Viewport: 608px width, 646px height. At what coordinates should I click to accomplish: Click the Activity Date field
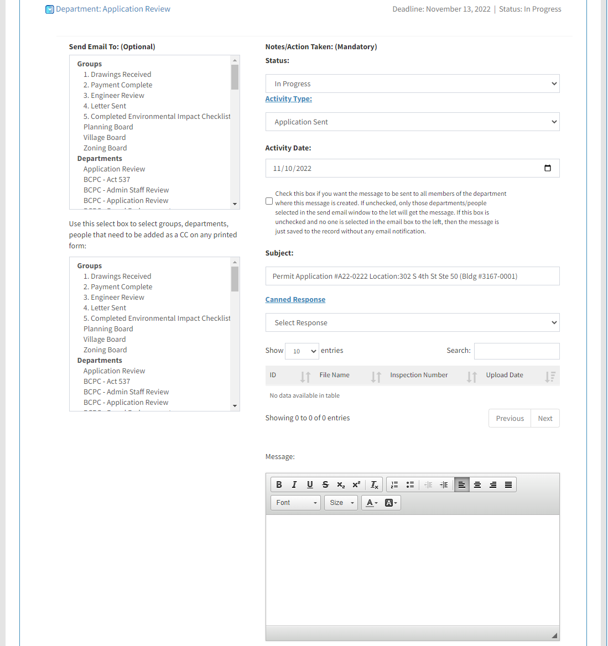[x=413, y=168]
